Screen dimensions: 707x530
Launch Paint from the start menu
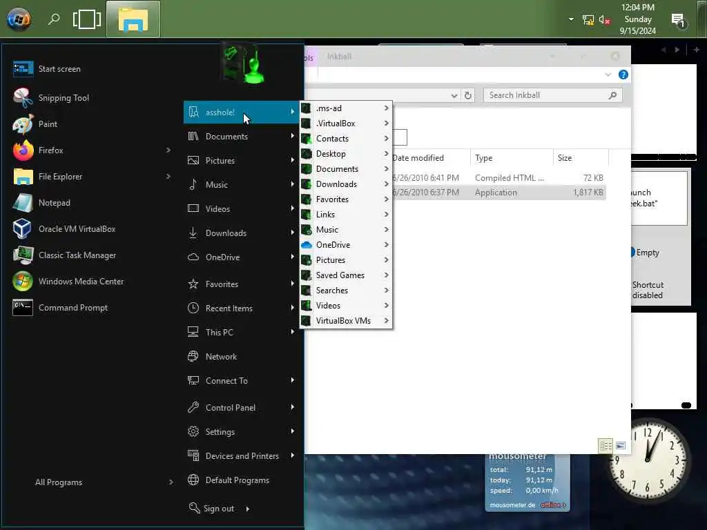point(48,124)
